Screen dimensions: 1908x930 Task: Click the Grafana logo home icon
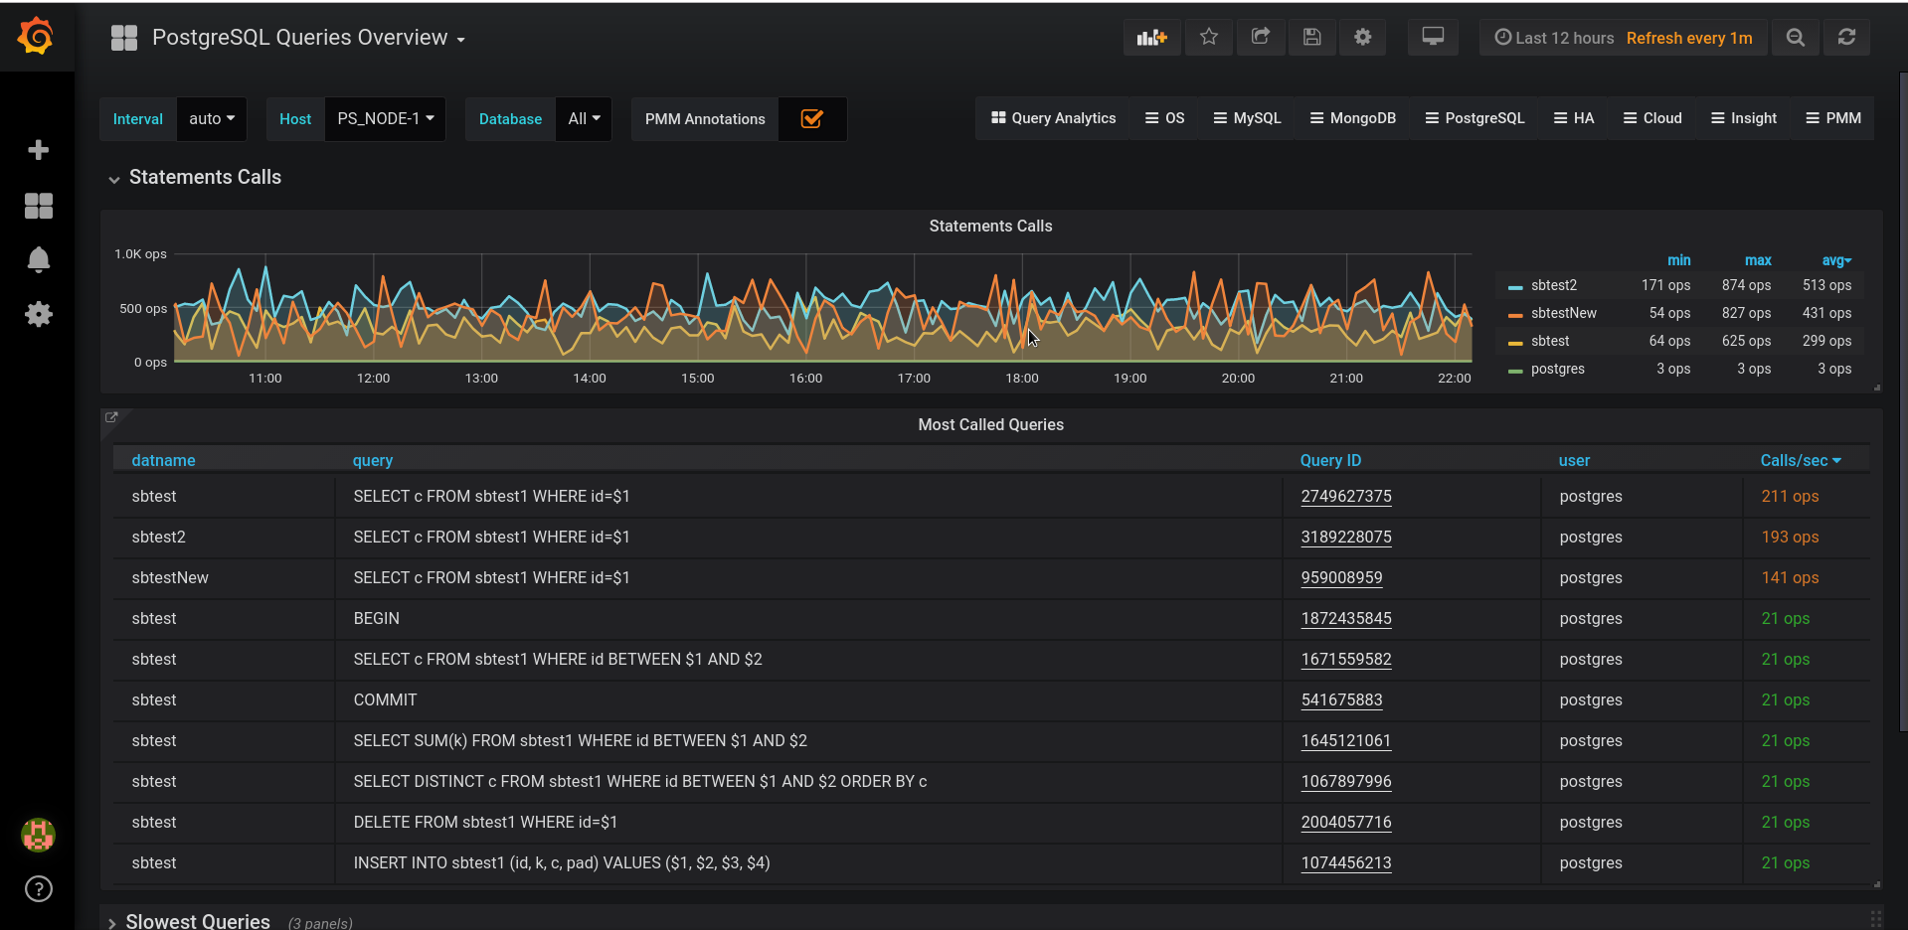click(37, 37)
